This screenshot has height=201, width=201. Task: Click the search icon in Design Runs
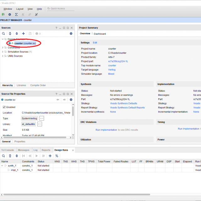tap(3, 156)
